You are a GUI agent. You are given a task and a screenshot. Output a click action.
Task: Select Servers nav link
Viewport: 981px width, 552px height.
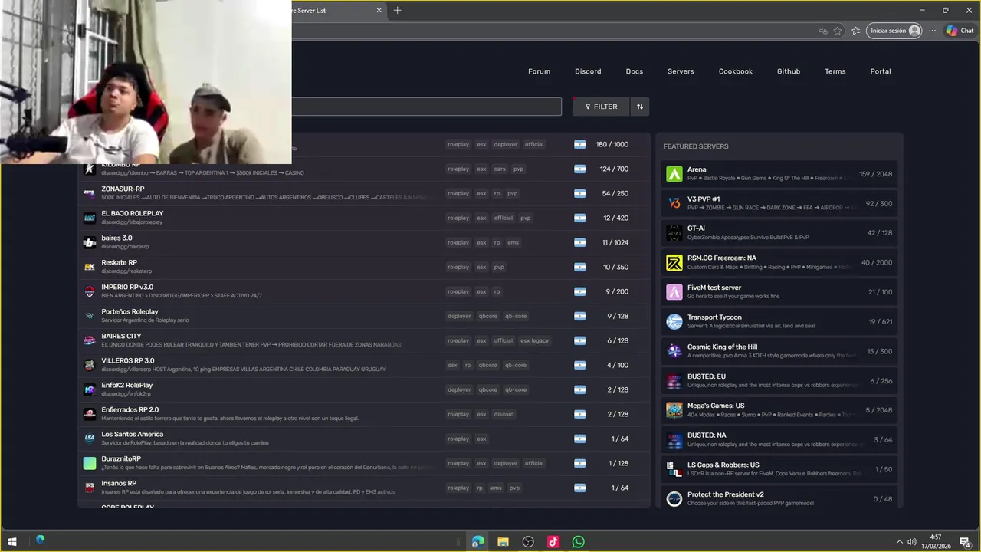point(681,71)
